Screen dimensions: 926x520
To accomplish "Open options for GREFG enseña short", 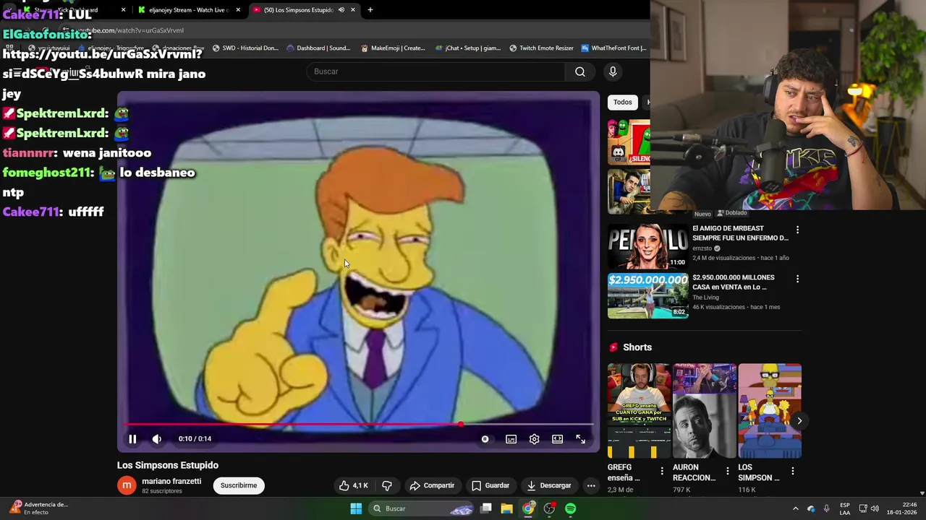I will pyautogui.click(x=661, y=471).
